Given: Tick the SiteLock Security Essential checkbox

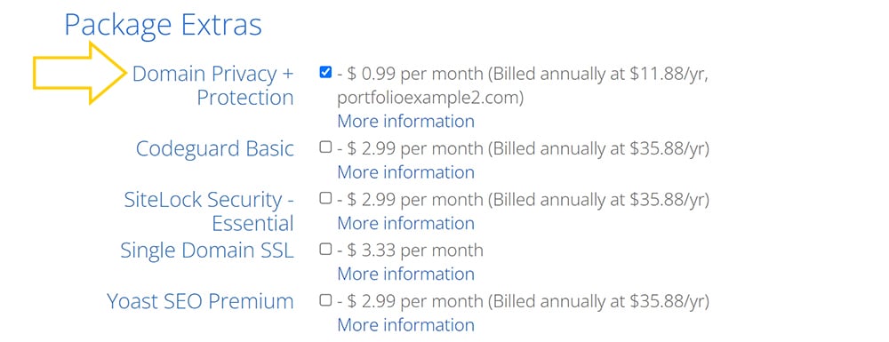Looking at the screenshot, I should 325,198.
